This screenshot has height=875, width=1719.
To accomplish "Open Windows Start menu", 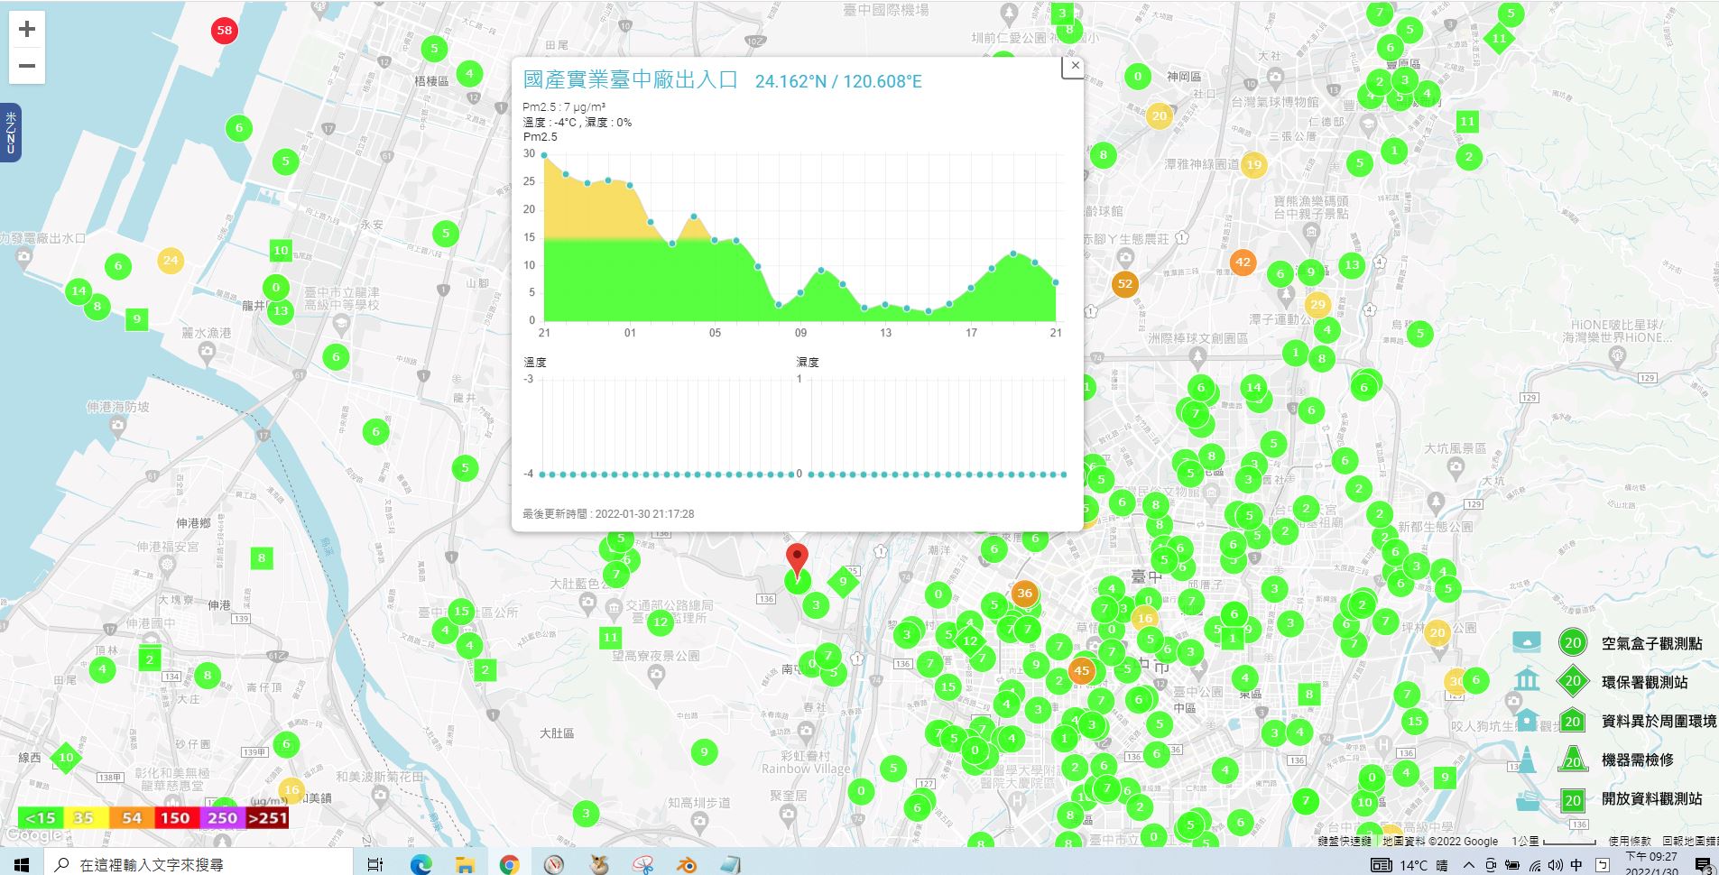I will tap(22, 864).
